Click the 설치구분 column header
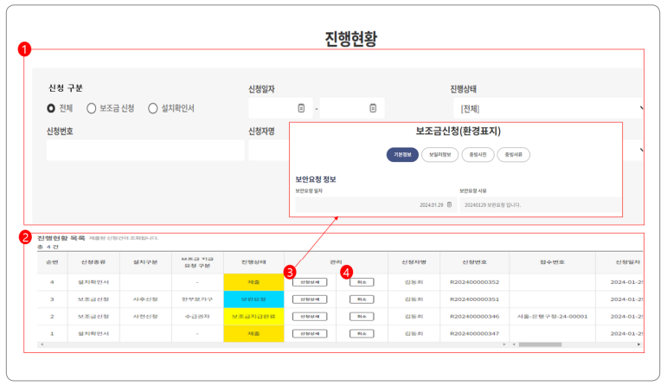The height and width of the screenshot is (386, 667). (x=145, y=262)
